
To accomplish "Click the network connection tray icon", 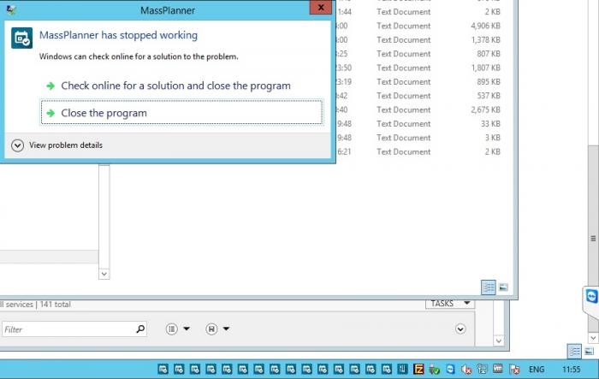I will coord(482,369).
